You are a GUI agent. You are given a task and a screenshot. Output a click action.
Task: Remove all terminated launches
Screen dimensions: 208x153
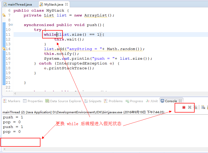tap(196, 107)
